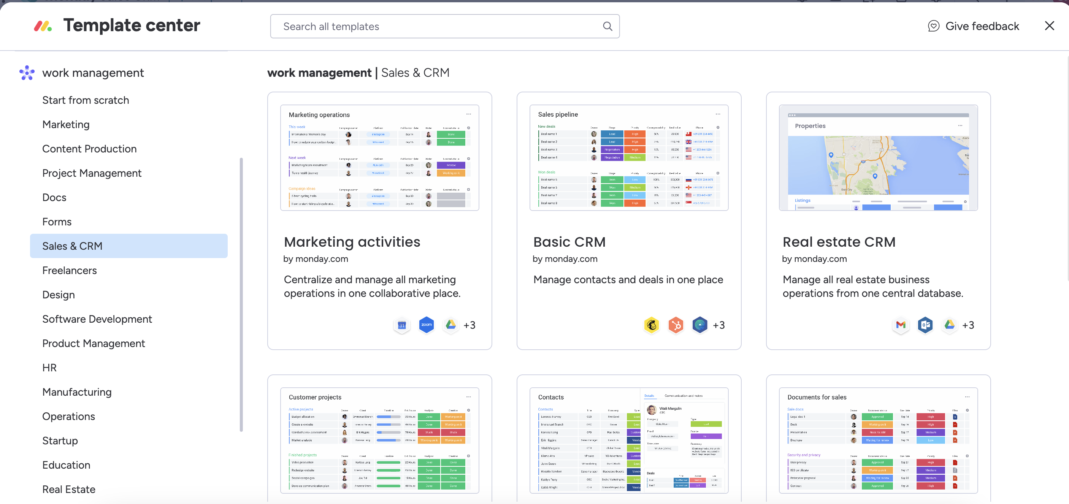Click 'Manage contacts and deals in one place'

[x=628, y=280]
